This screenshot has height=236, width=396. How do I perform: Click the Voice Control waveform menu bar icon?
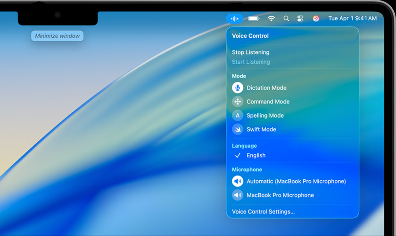(234, 18)
